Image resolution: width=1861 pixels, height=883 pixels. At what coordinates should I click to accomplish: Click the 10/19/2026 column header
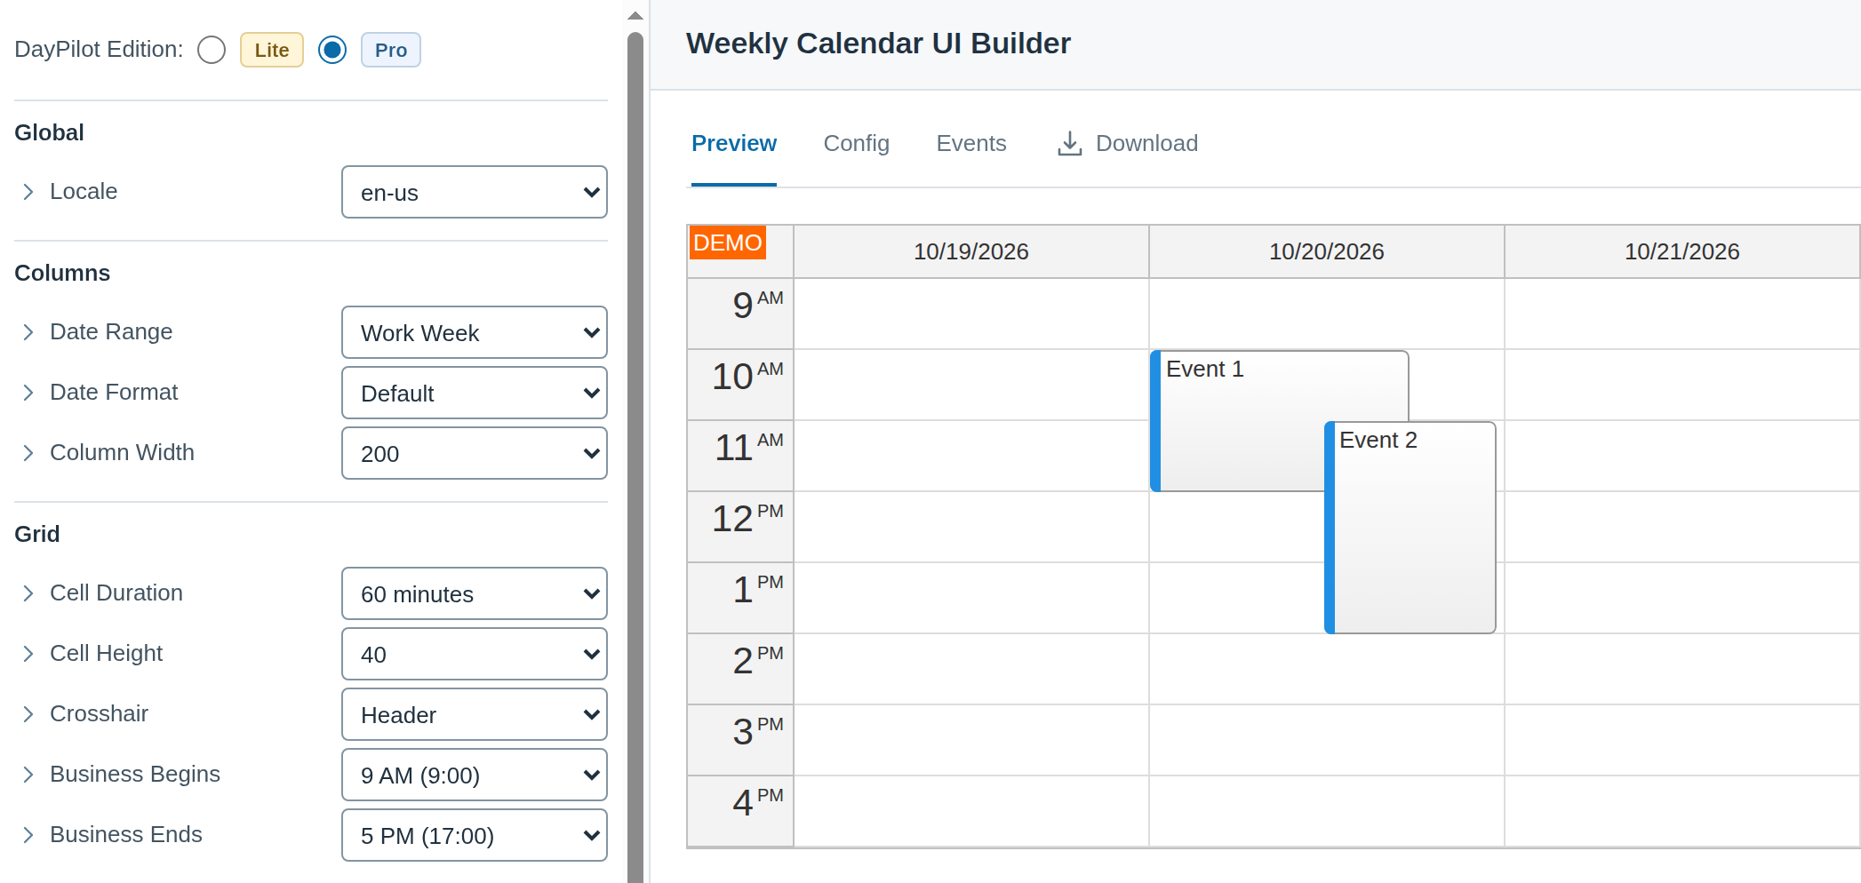pyautogui.click(x=971, y=251)
